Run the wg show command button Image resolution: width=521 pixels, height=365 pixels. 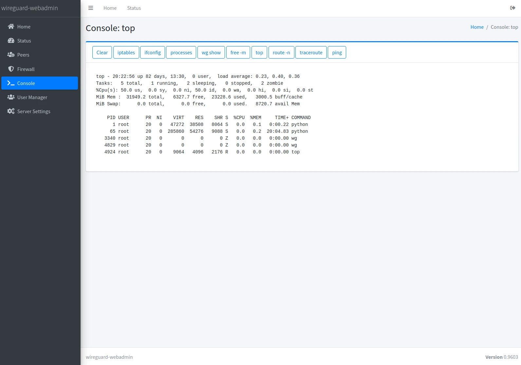pos(211,52)
